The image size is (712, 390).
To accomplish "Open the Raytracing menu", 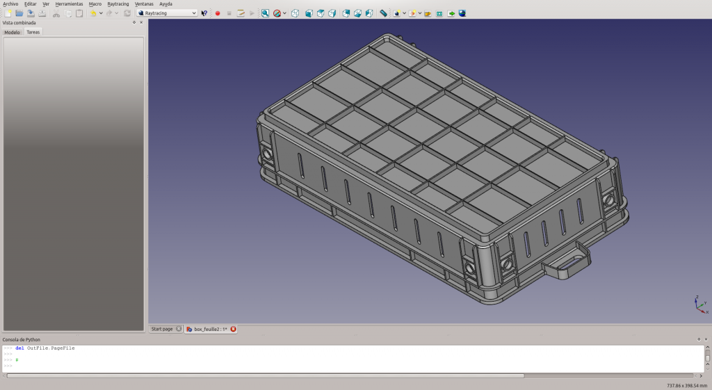I will 118,3.
